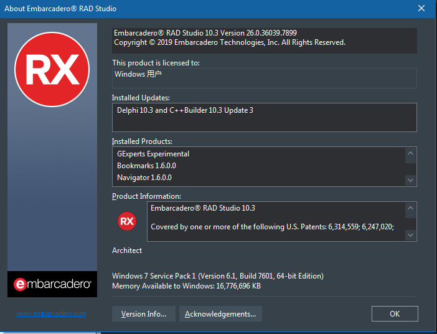Open www.embarcadero.com link

(51, 313)
